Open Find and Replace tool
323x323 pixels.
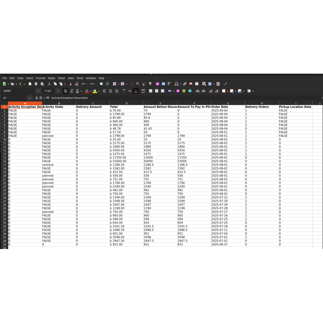[101, 84]
